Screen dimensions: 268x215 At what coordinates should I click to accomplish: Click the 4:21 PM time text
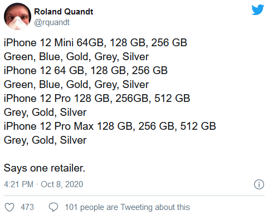(18, 184)
